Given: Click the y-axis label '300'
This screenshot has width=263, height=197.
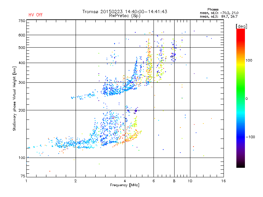Looking at the screenshot, I should tap(22, 83).
